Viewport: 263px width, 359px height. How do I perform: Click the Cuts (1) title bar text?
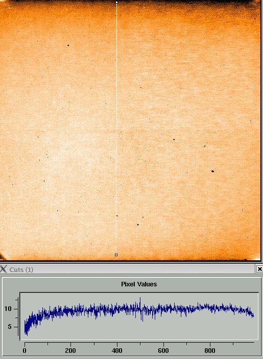click(21, 270)
